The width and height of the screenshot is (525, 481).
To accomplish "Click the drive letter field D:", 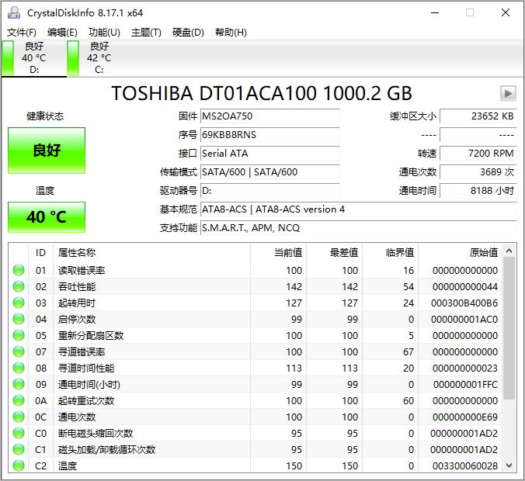I will click(x=269, y=191).
